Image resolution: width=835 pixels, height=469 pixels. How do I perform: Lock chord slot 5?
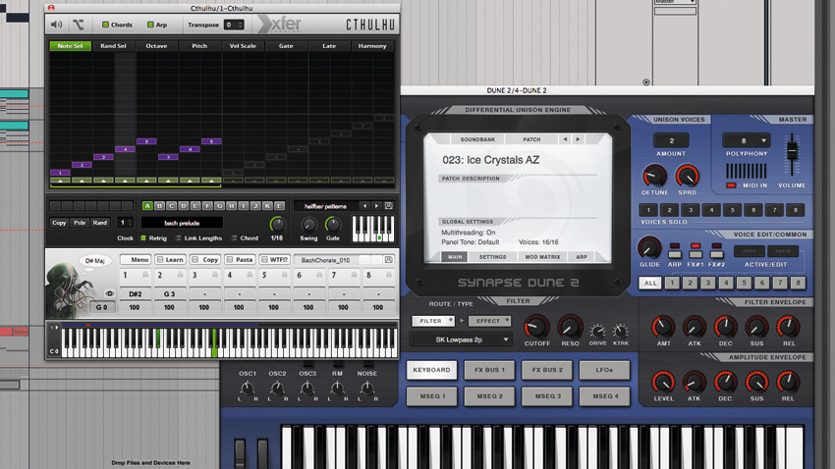(284, 275)
